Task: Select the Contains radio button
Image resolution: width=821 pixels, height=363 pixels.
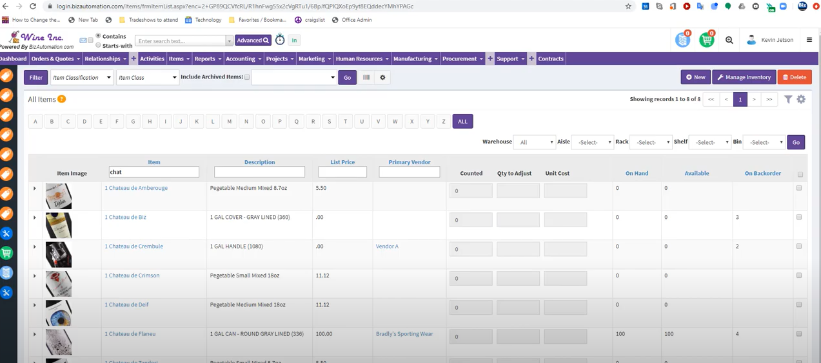Action: (x=98, y=36)
